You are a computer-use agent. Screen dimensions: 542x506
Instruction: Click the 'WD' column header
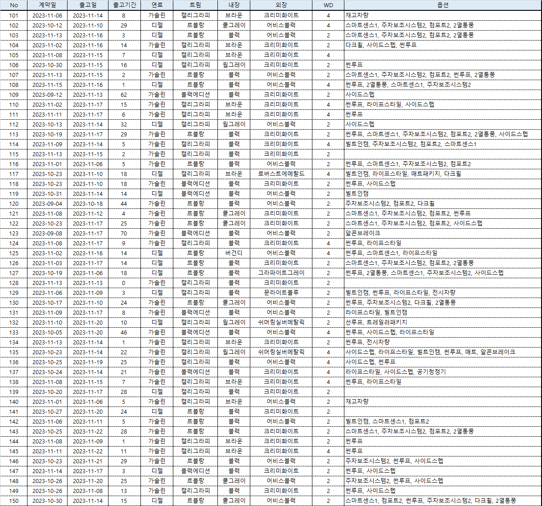(x=328, y=5)
